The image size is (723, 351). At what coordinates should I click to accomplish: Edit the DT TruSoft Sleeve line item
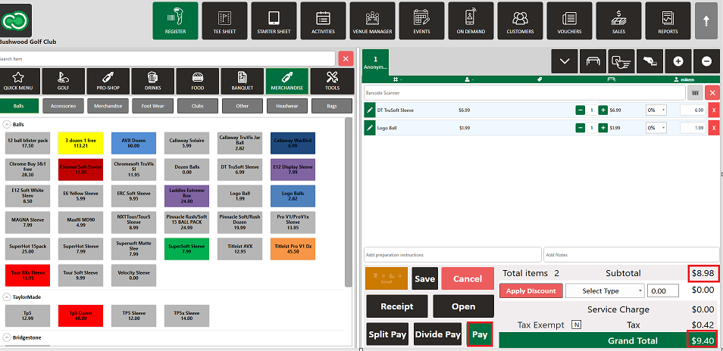tap(369, 110)
